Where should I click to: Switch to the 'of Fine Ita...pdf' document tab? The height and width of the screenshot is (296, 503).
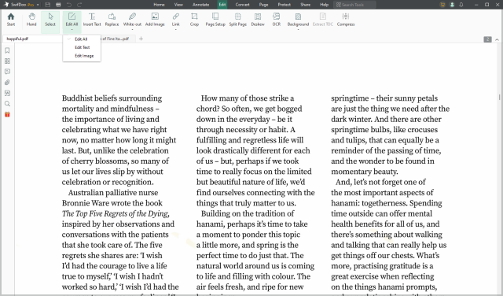[117, 39]
